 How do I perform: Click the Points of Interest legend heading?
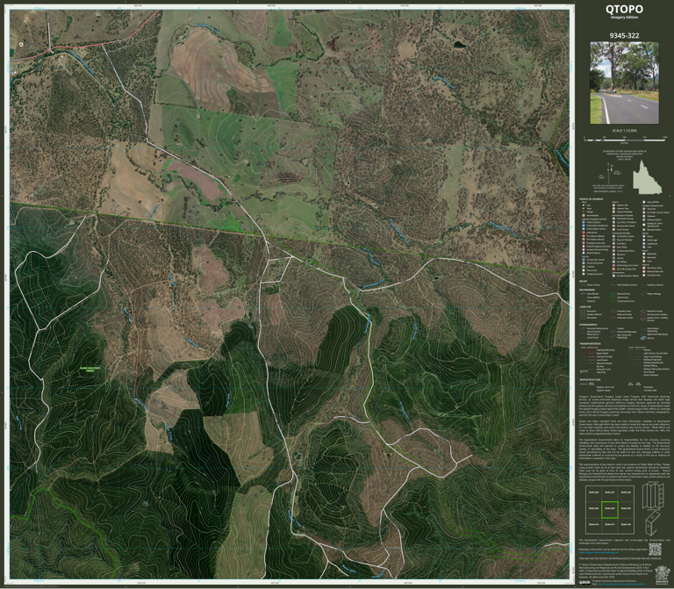click(591, 199)
